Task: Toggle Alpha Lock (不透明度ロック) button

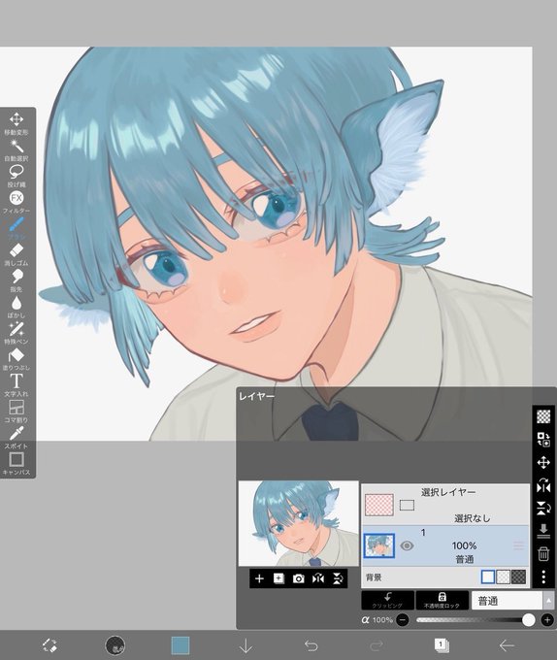Action: pos(442,600)
